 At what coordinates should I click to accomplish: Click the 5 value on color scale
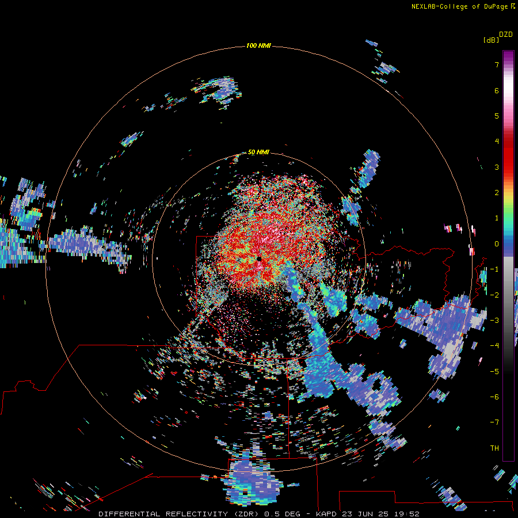497,116
